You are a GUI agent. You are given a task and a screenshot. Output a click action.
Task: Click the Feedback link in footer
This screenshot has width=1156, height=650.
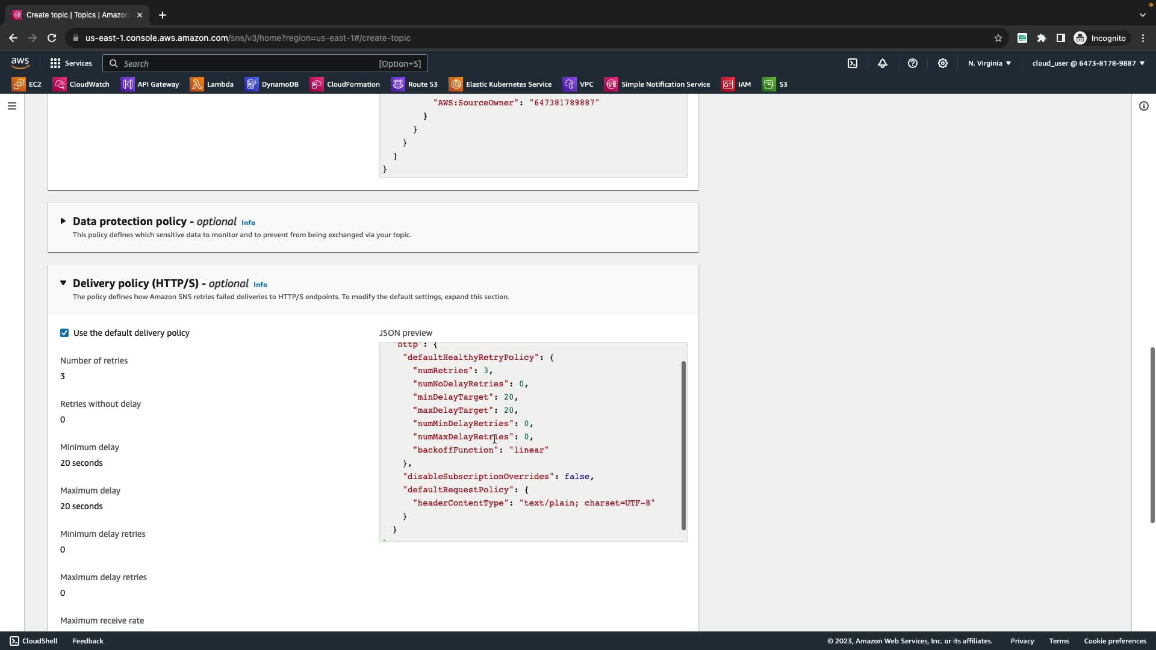click(88, 641)
